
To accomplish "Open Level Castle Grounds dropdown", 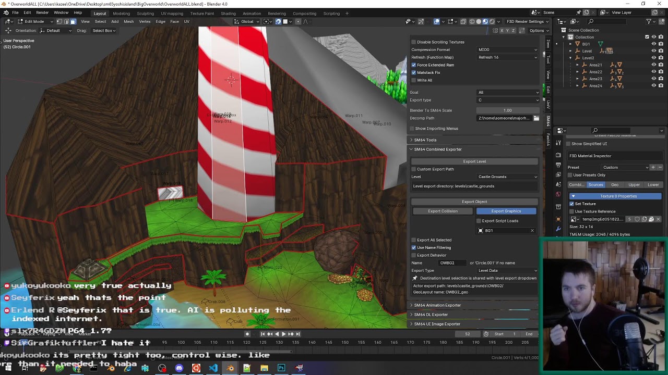I will (507, 177).
